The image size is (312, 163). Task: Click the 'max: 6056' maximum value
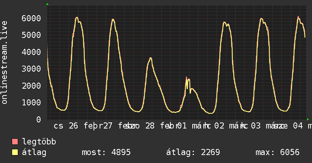coord(278,152)
